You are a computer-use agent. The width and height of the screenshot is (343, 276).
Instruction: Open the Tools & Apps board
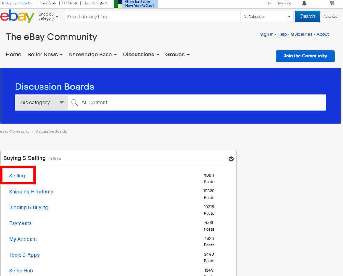[24, 255]
